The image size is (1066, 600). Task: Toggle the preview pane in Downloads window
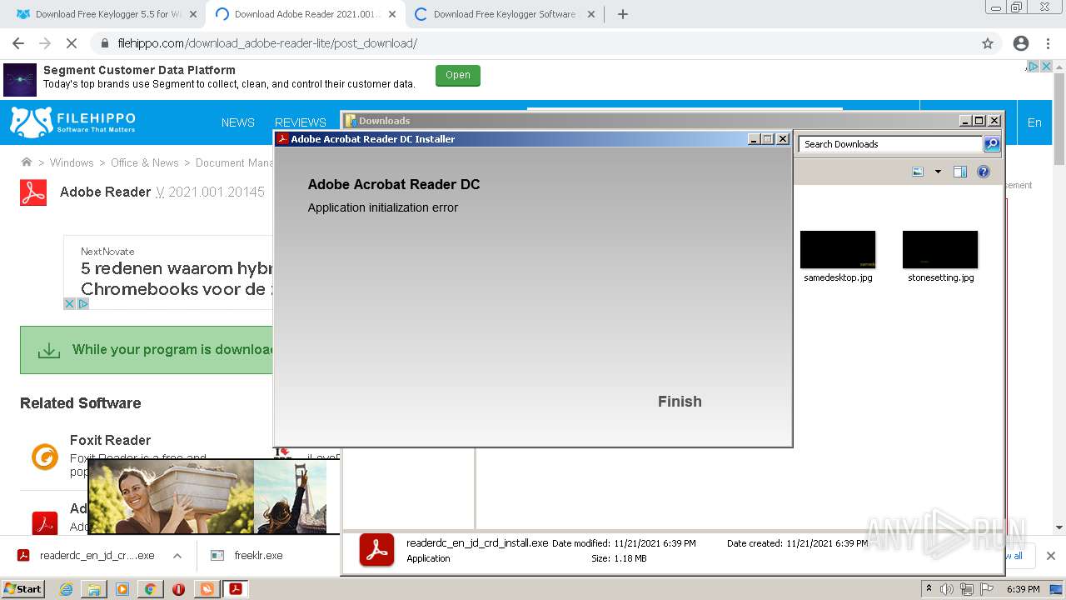coord(960,172)
